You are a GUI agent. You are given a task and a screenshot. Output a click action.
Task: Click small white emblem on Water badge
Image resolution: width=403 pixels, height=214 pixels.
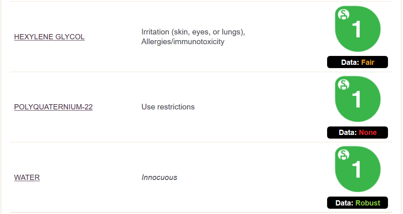(344, 155)
